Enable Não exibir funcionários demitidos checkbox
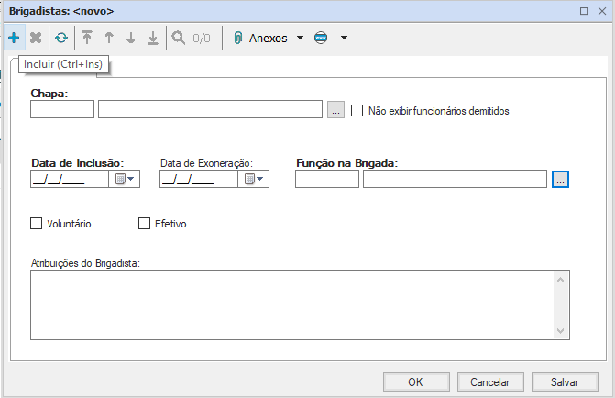 [357, 111]
